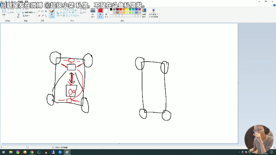Open the notification center icon
The height and width of the screenshot is (155, 276).
click(x=271, y=152)
